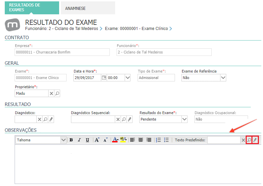
Task: Open the Tahoma font dropdown
Action: (64, 140)
